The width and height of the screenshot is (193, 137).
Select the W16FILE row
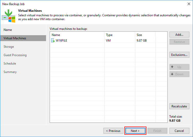pyautogui.click(x=109, y=41)
